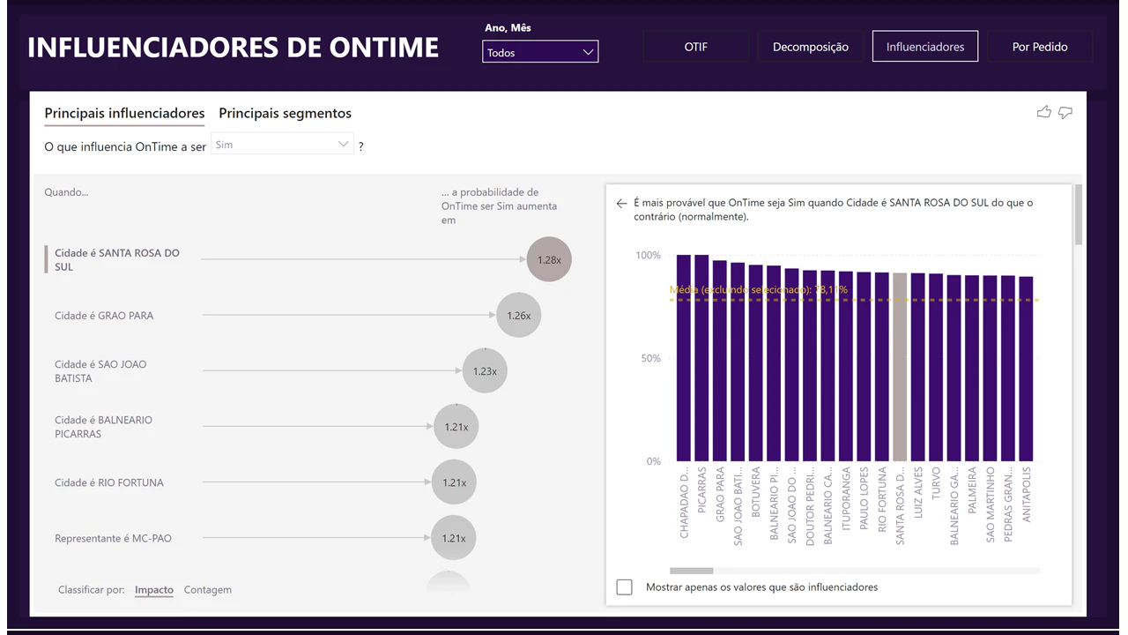The width and height of the screenshot is (1128, 635).
Task: Click the BOTUVERA bar in chart
Action: click(x=756, y=362)
